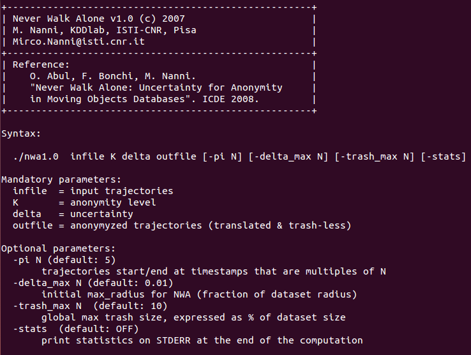Click the 'delta = uncertainty' line

coord(73,214)
